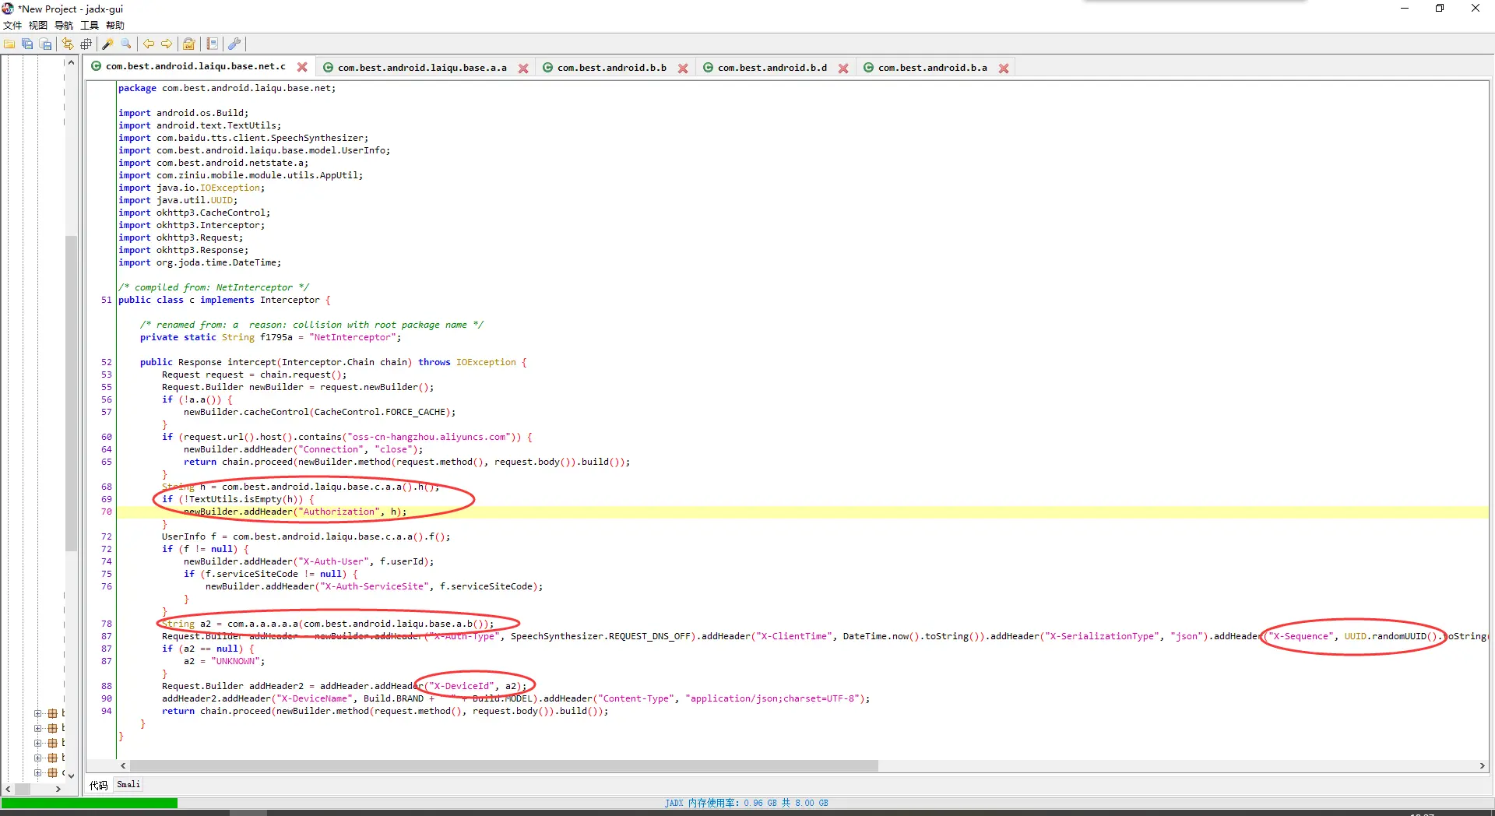Click the class icon on the b.b tab

[548, 68]
